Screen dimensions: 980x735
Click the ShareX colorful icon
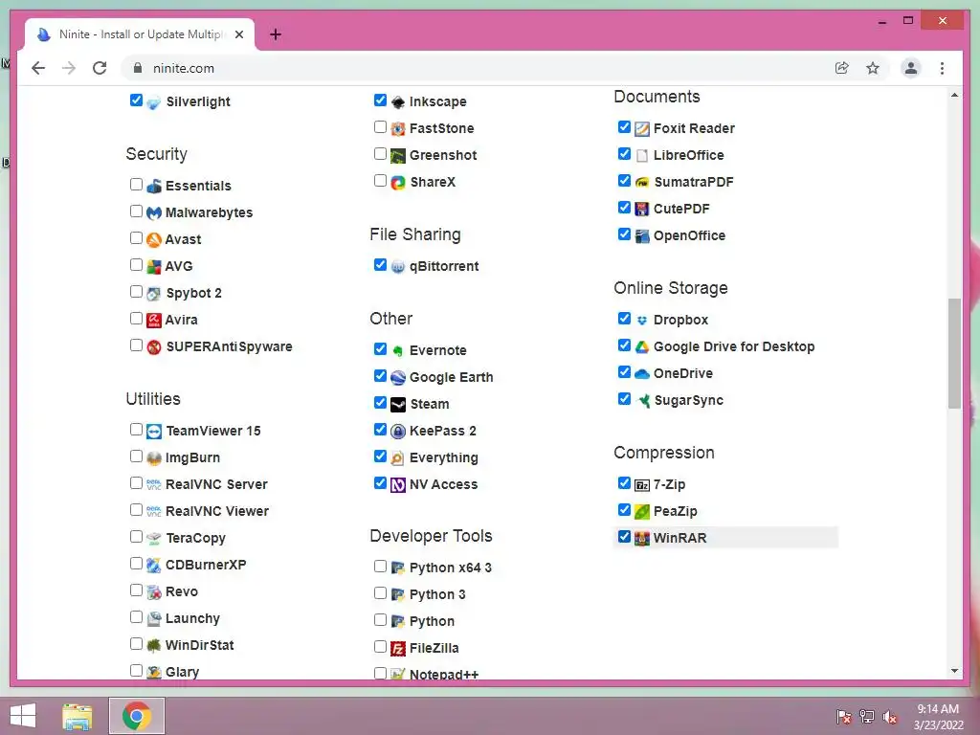point(398,183)
